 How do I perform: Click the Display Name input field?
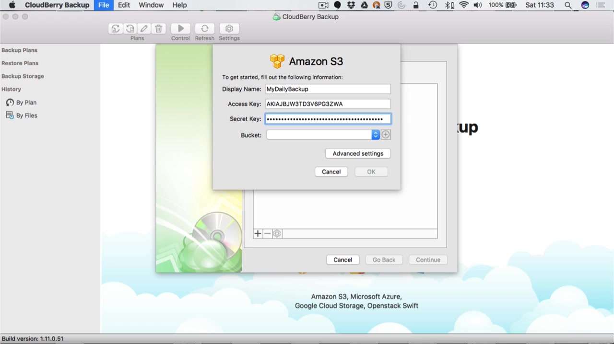point(328,89)
